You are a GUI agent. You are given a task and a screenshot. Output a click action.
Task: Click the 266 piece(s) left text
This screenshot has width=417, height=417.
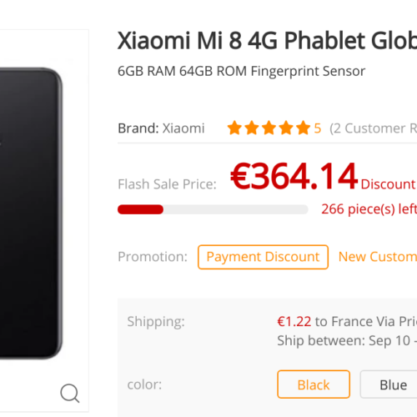[369, 209]
